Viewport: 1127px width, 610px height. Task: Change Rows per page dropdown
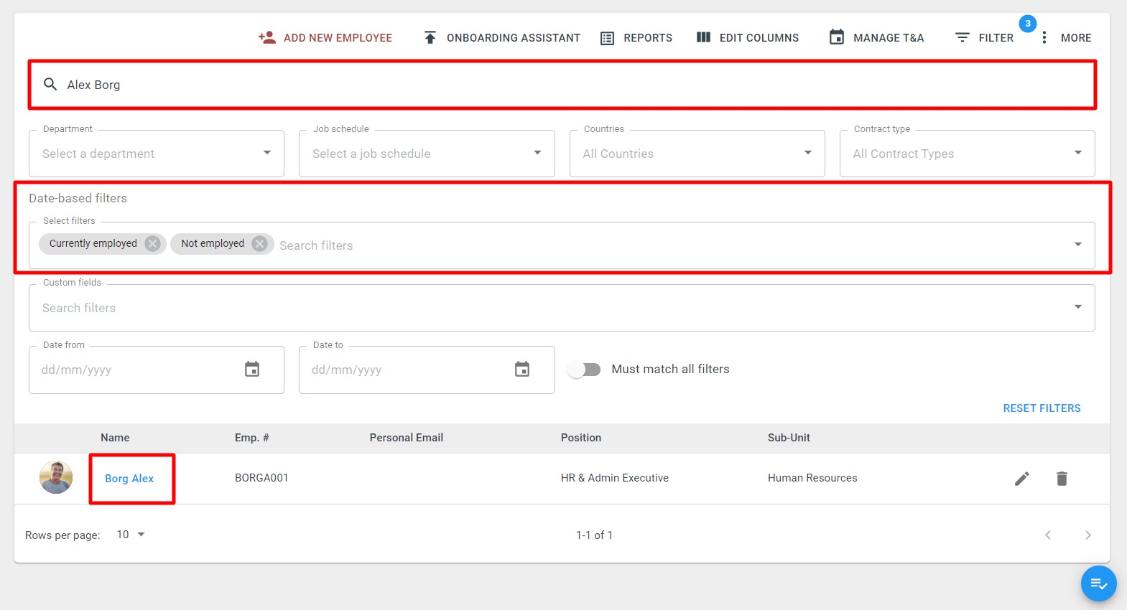(131, 535)
